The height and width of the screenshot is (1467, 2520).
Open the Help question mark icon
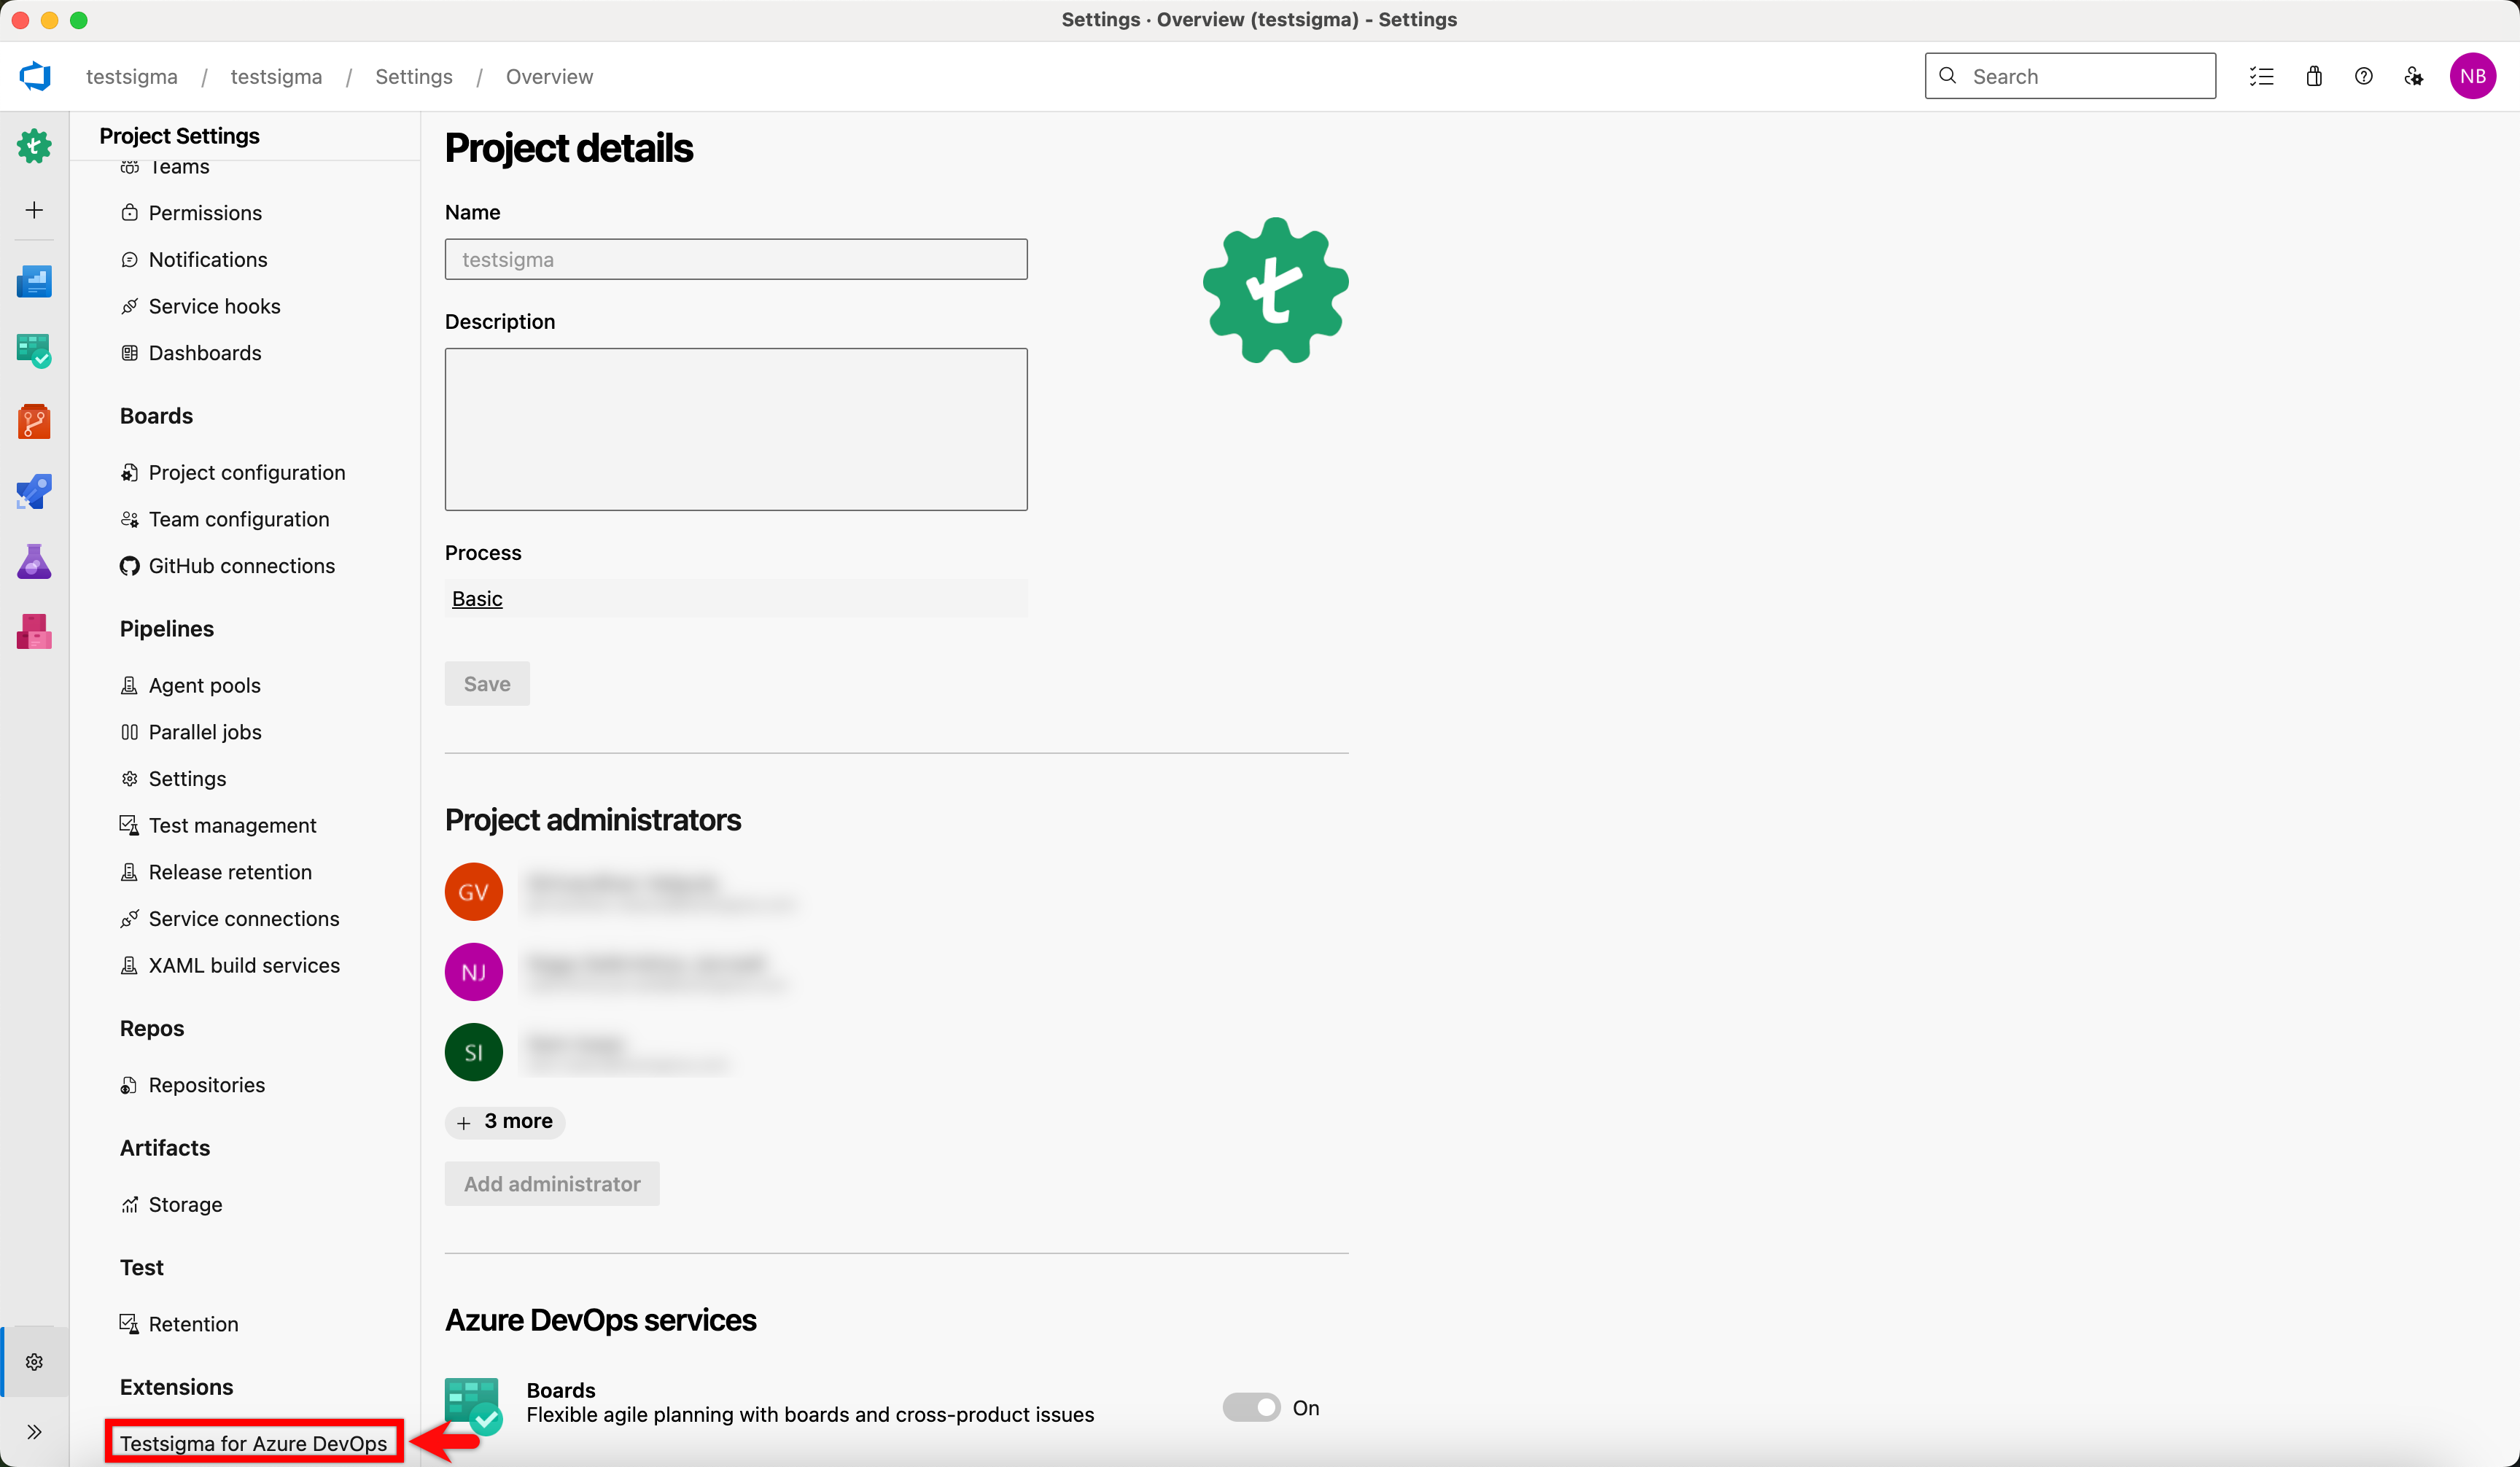[2363, 76]
